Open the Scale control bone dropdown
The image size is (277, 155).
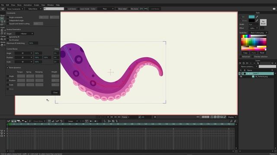(x=23, y=62)
